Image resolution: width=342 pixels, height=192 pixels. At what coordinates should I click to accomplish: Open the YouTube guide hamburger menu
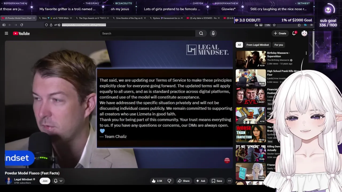(6, 33)
